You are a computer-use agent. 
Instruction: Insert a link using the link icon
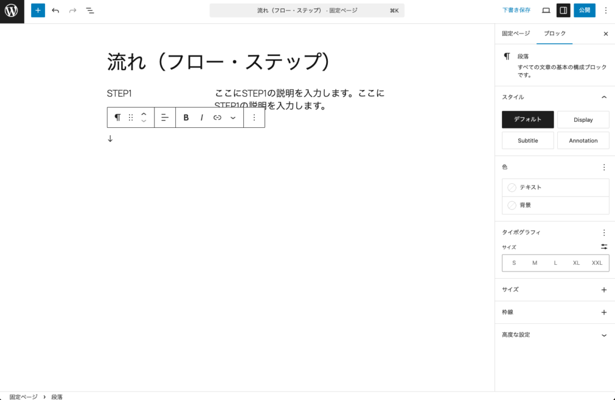[x=217, y=117]
